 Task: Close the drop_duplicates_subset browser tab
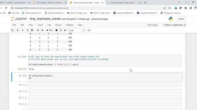point(103,2)
